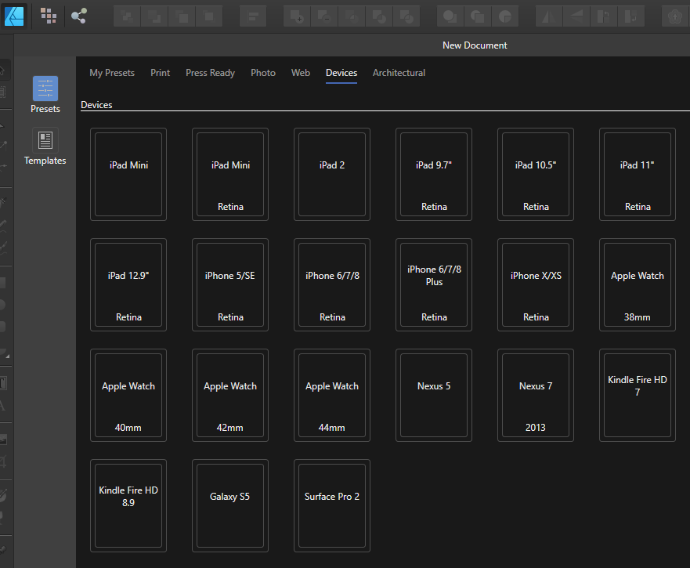Select the Devices tab
Image resolution: width=690 pixels, height=568 pixels.
tap(341, 73)
